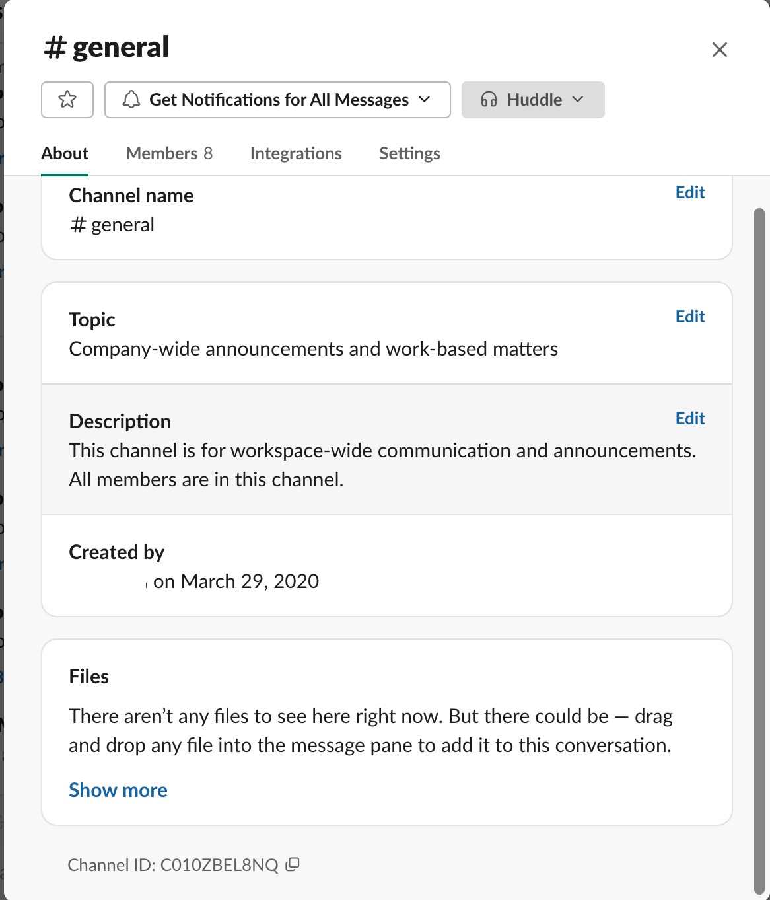Open the Settings tab
Image resolution: width=770 pixels, height=900 pixels.
[x=409, y=153]
